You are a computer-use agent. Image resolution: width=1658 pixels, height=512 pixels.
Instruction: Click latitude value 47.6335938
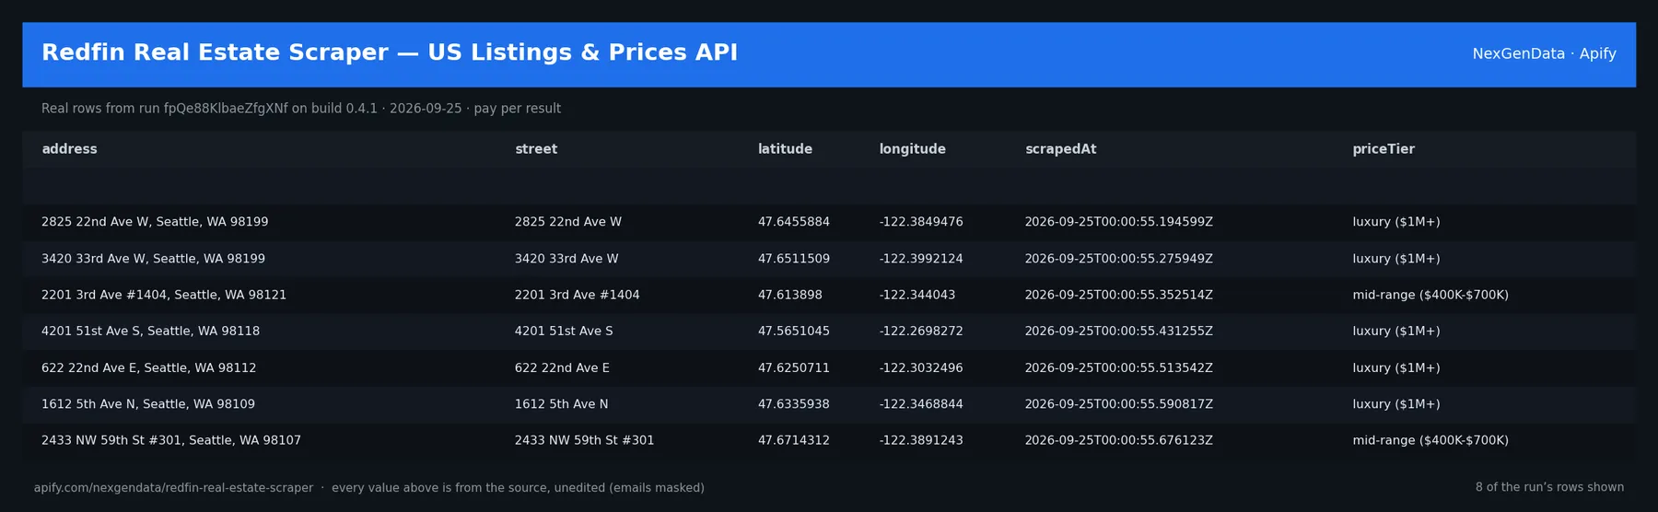click(x=794, y=404)
